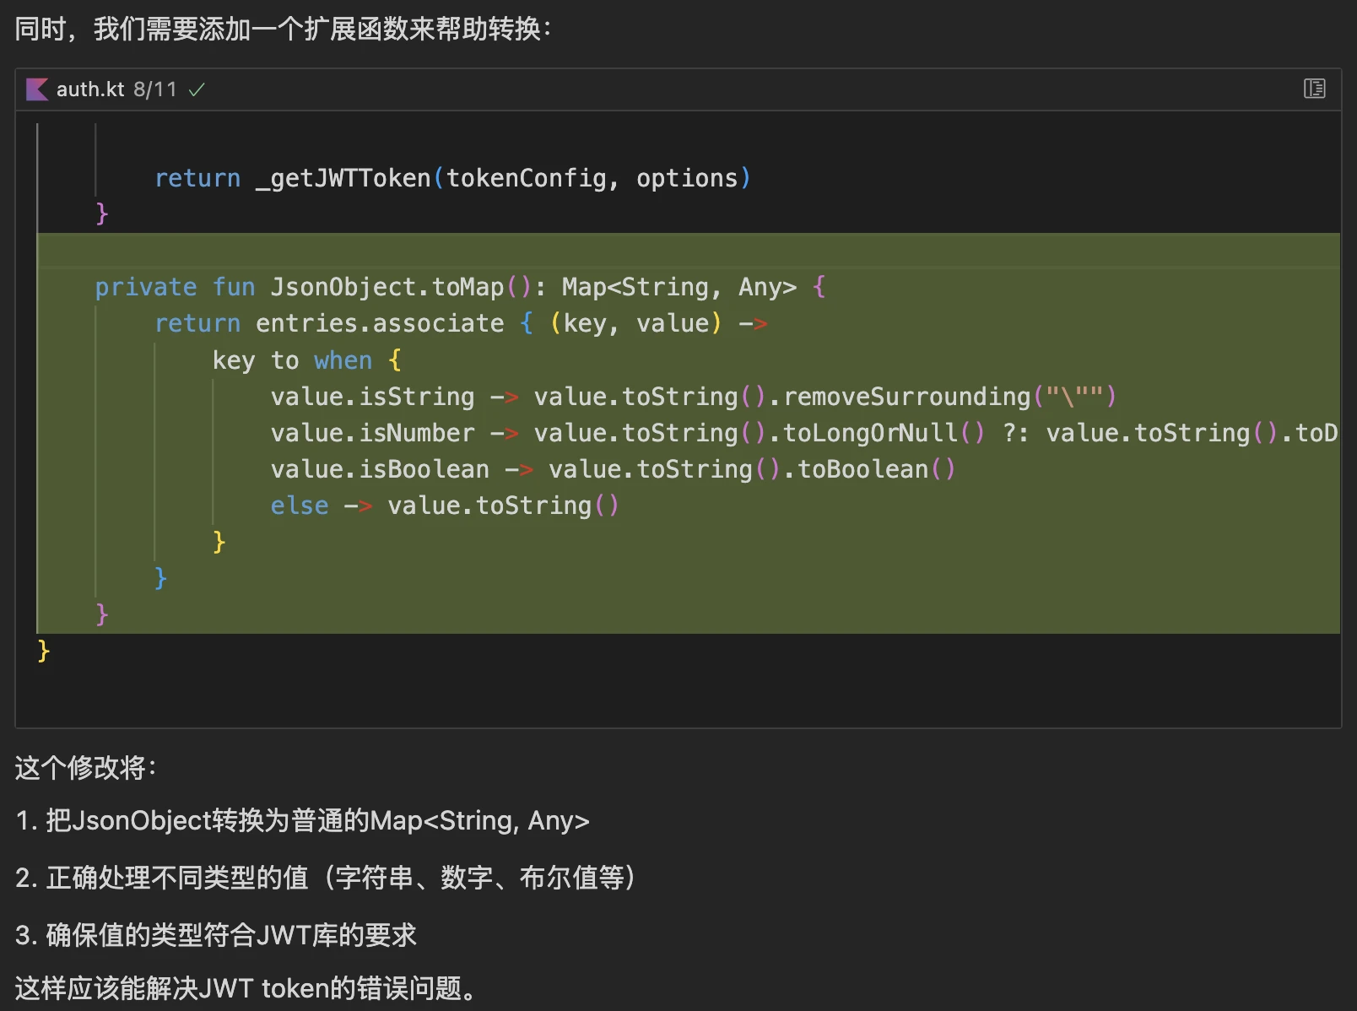The width and height of the screenshot is (1357, 1011).
Task: Click the 8/11 edit counter label
Action: pos(155,89)
